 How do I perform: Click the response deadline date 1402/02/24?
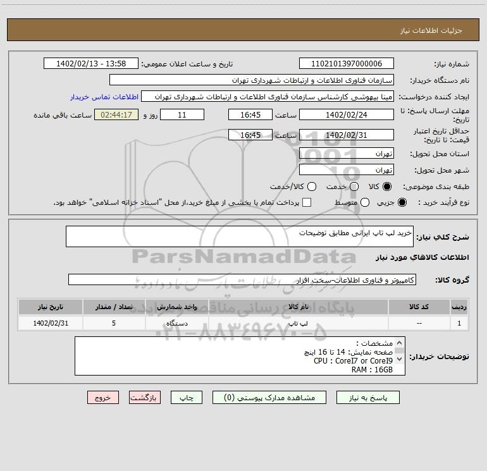click(347, 114)
